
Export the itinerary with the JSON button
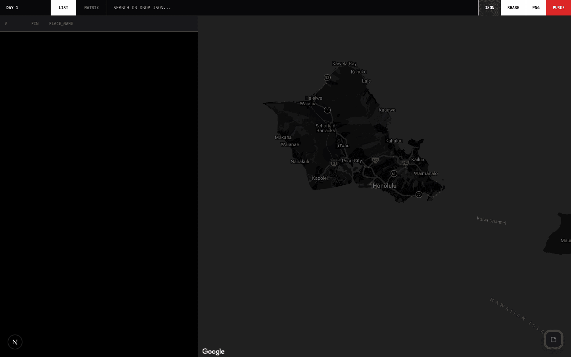pos(489,8)
